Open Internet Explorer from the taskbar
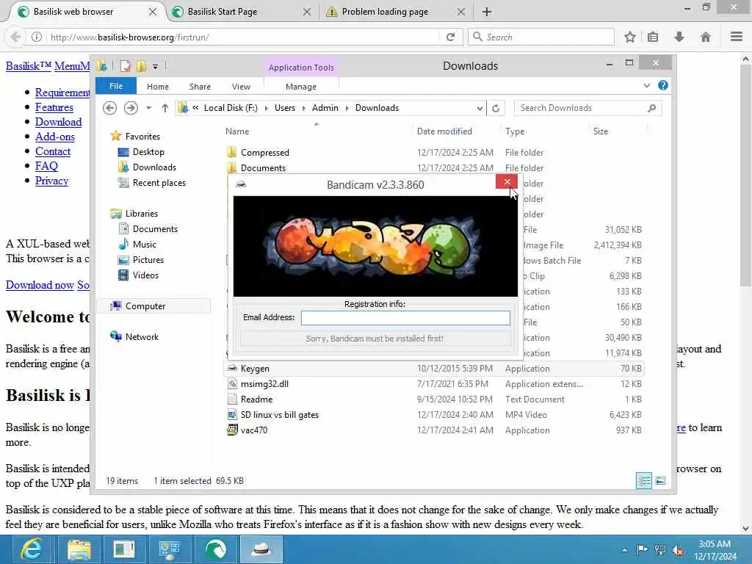This screenshot has height=564, width=752. [x=32, y=549]
